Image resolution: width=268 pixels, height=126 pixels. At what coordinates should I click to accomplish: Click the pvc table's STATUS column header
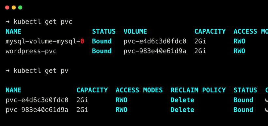[104, 31]
